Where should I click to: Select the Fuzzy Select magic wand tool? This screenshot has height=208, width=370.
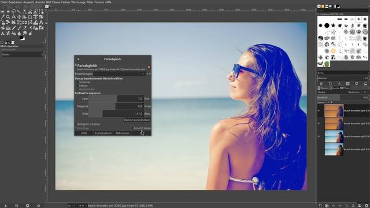[x=19, y=12]
